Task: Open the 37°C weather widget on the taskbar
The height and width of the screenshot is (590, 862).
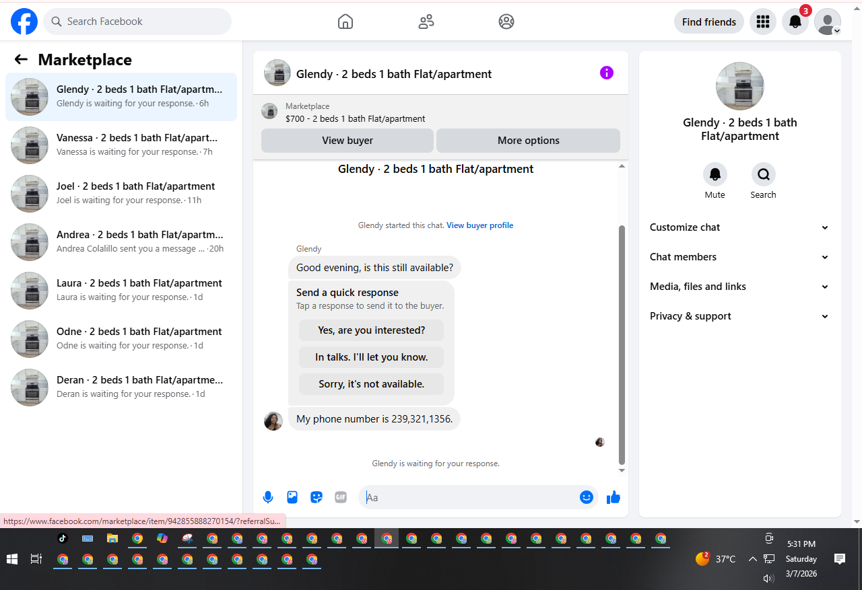Action: click(x=716, y=559)
